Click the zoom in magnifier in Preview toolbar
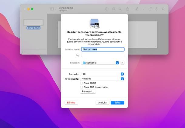 tap(120, 9)
